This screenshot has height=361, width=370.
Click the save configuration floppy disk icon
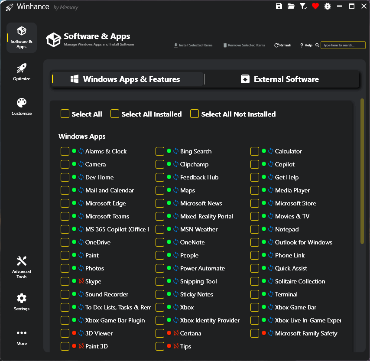(x=279, y=6)
